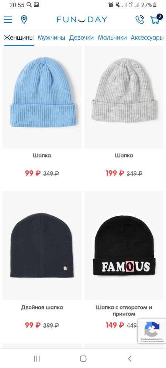View the black FAMOUS hat image
This screenshot has width=166, height=368.
[124, 246]
